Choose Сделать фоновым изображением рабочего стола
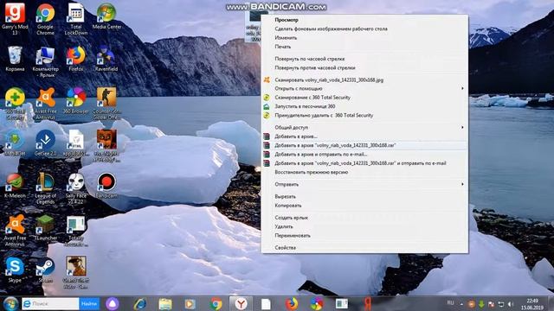The width and height of the screenshot is (554, 311). point(364,29)
